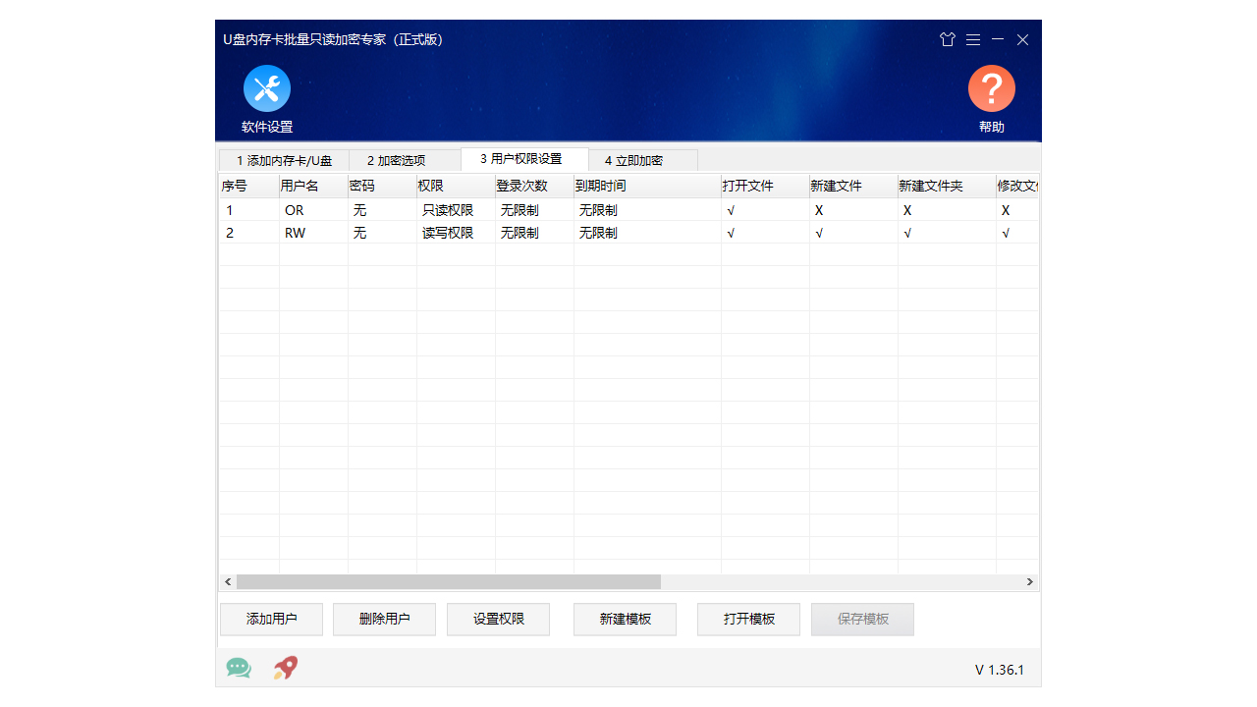
Task: Click the scrollbar right arrow
Action: click(x=1030, y=581)
